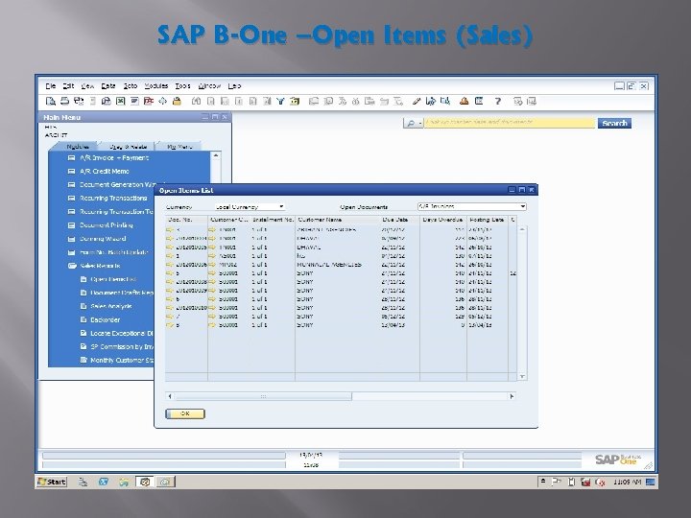Click the Lock Screen padlock icon
Screen dimensions: 691x518
[x=177, y=102]
